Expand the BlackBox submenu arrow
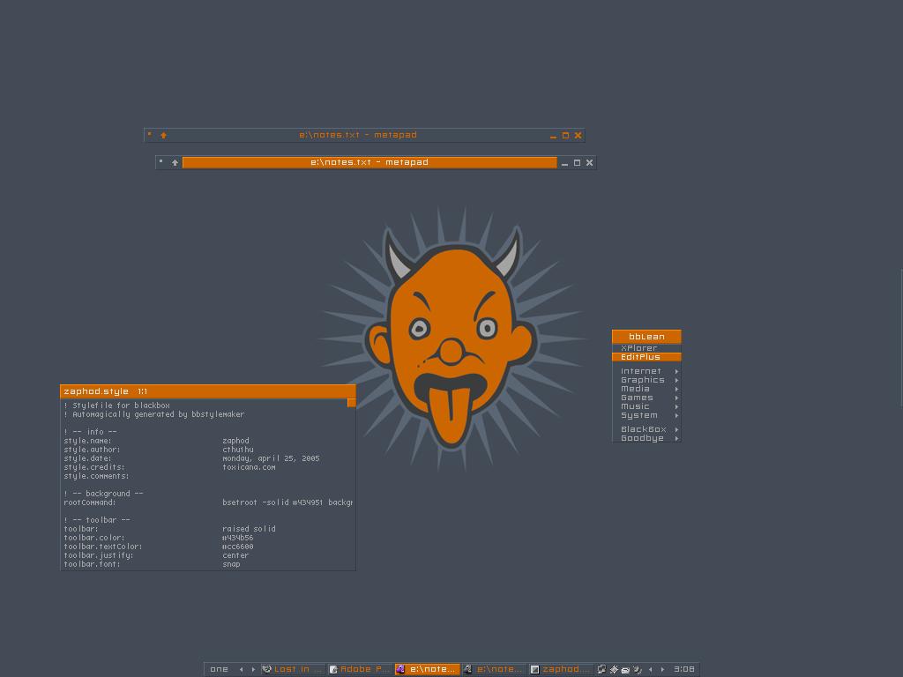This screenshot has height=677, width=903. (676, 429)
